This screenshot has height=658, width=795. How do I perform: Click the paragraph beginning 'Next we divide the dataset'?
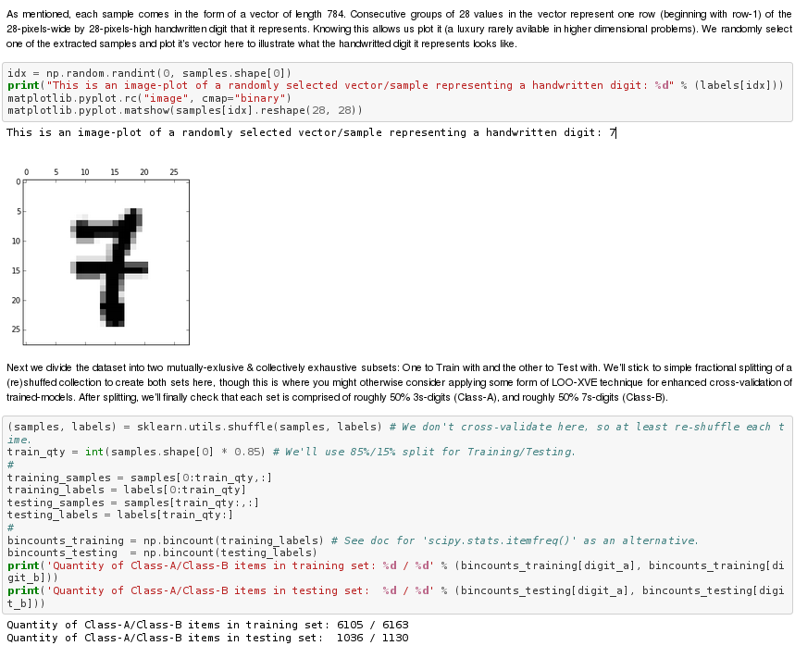[x=399, y=382]
